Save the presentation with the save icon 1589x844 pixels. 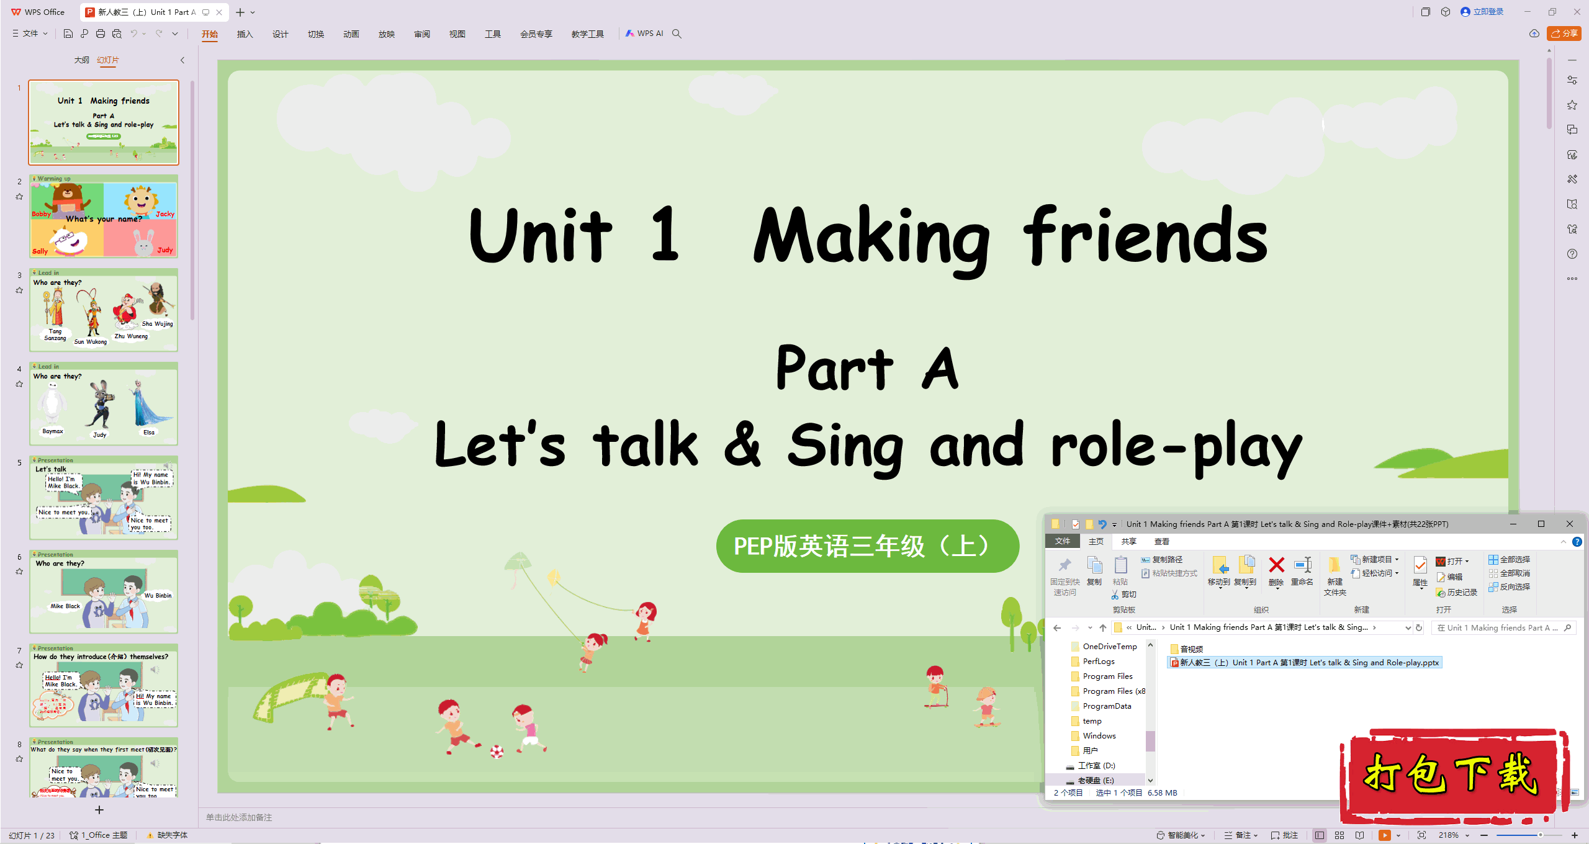click(x=68, y=34)
